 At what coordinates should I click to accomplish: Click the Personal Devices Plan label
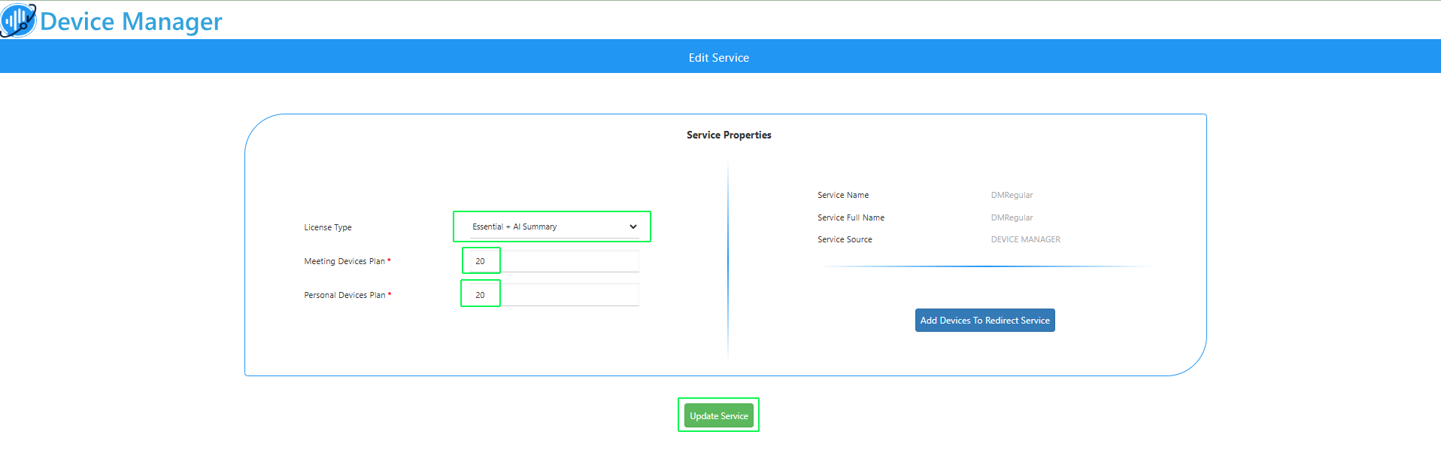pos(344,295)
